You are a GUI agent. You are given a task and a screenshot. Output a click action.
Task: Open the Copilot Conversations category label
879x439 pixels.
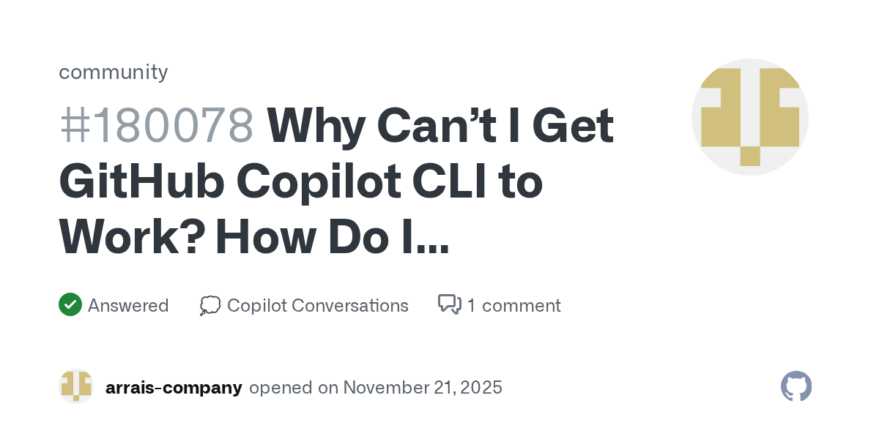(317, 305)
